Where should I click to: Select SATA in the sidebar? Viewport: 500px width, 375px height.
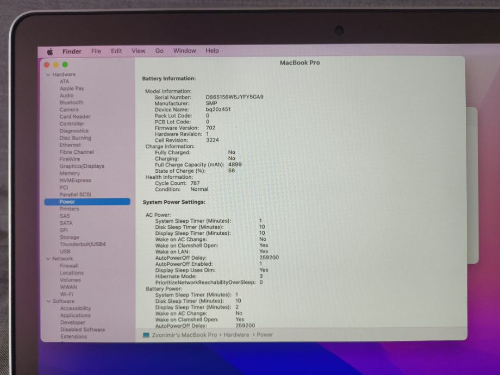pos(66,223)
